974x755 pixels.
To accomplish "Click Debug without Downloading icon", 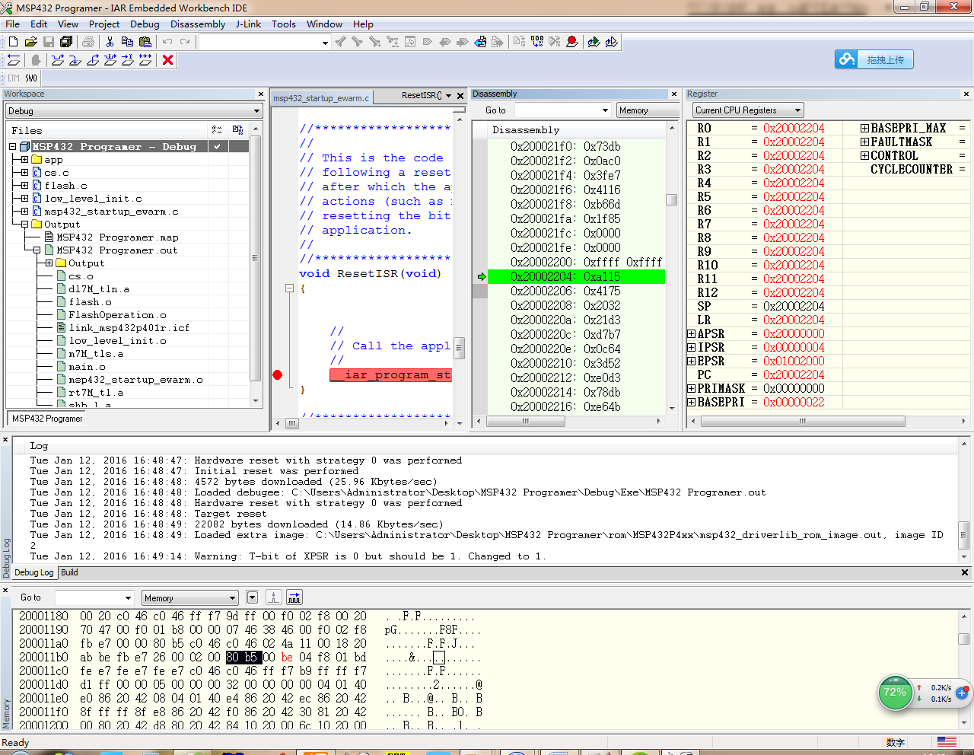I will [611, 42].
